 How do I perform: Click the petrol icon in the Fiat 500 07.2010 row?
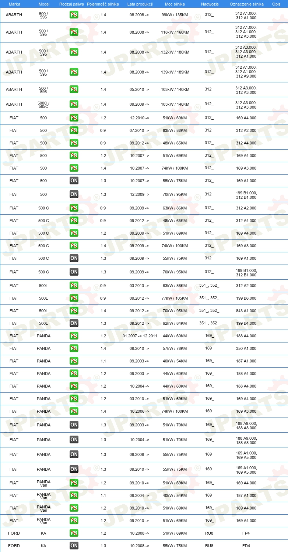click(x=74, y=130)
